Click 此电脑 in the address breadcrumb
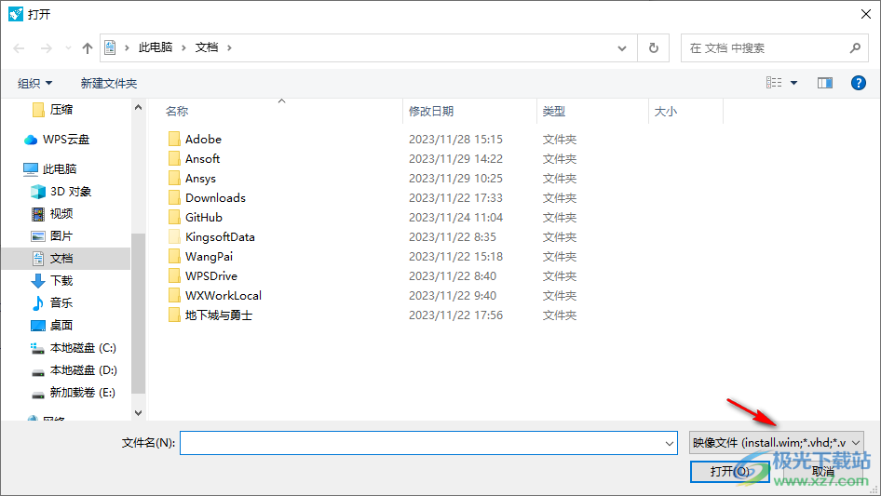881x496 pixels. (x=156, y=47)
